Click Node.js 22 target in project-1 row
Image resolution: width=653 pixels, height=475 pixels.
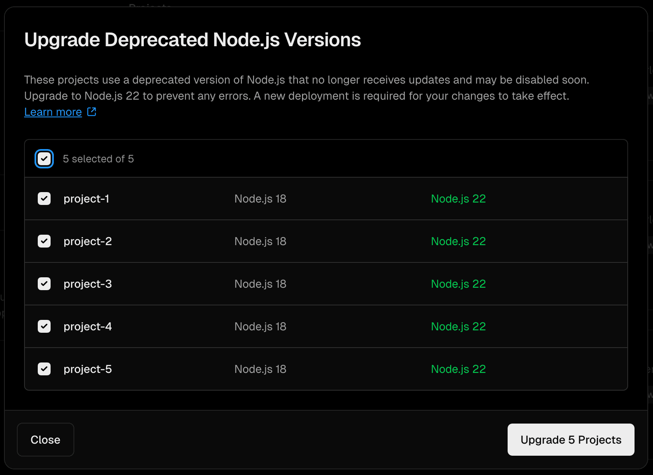[x=458, y=199]
